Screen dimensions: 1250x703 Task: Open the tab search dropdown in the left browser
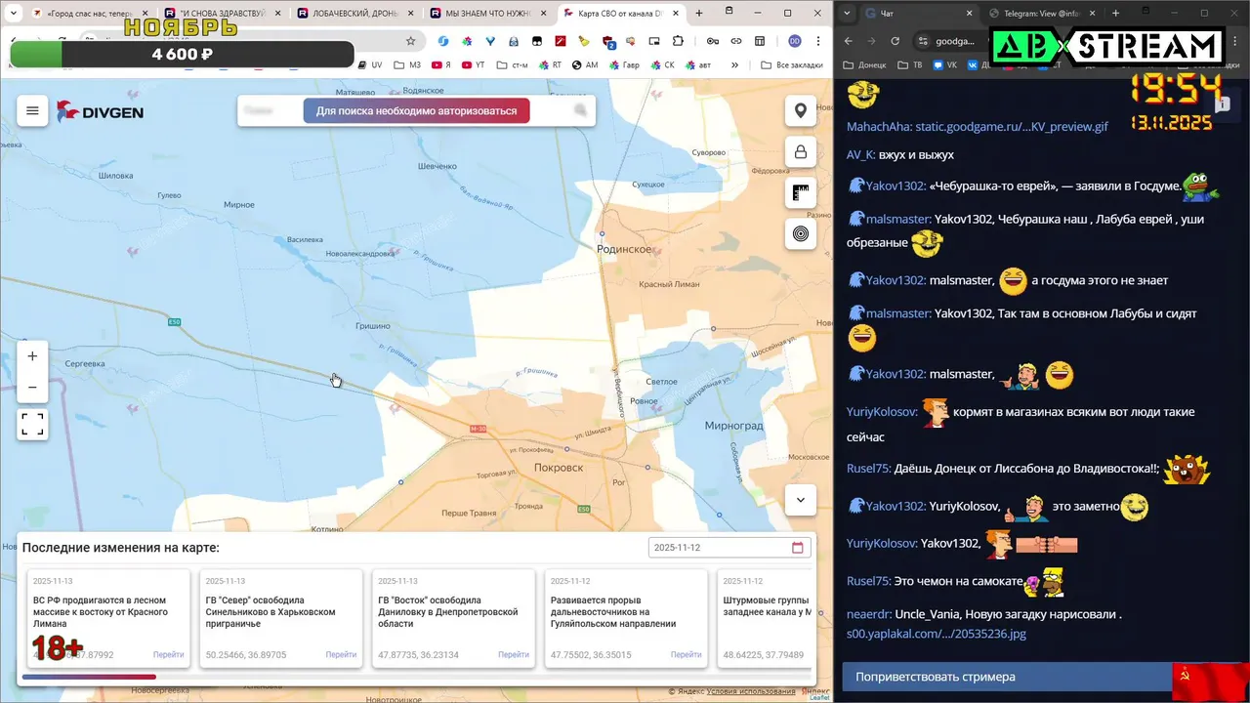(x=13, y=14)
